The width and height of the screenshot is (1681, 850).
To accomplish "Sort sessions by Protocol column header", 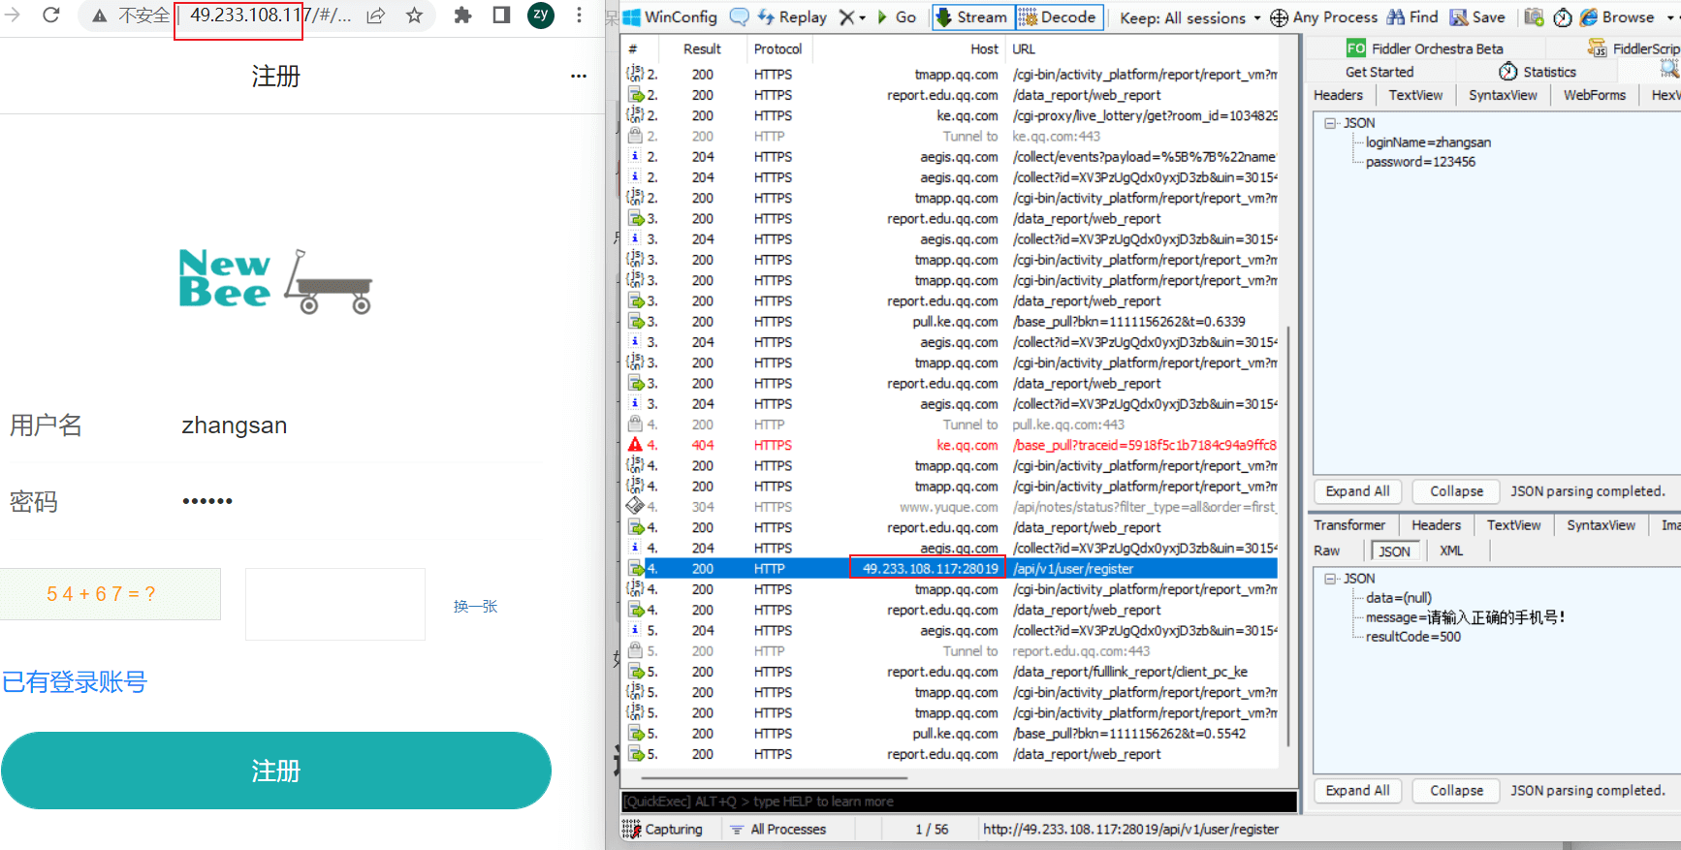I will (x=777, y=49).
